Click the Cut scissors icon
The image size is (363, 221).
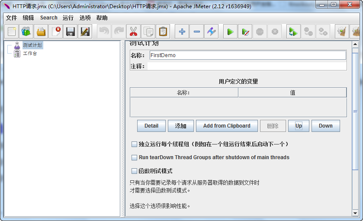pos(133,32)
